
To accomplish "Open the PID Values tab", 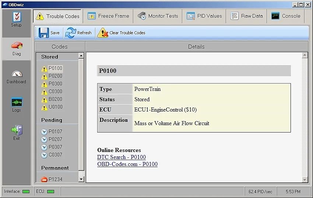I will [204, 16].
